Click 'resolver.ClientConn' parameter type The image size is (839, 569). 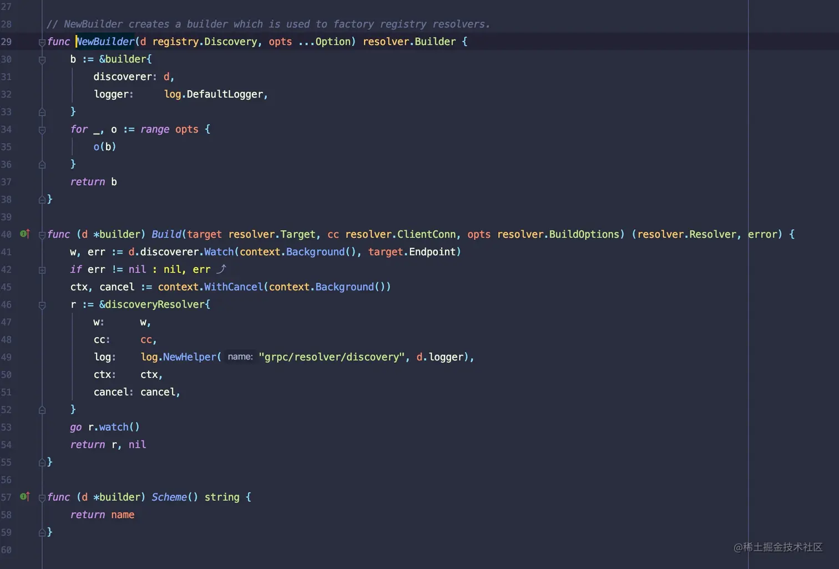pos(400,234)
